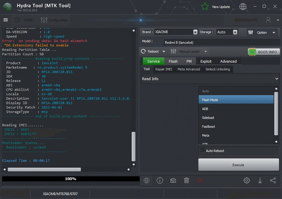Image resolution: width=282 pixels, height=199 pixels.
Task: Expand the Manual Loader dropdown arrow
Action: point(206,52)
